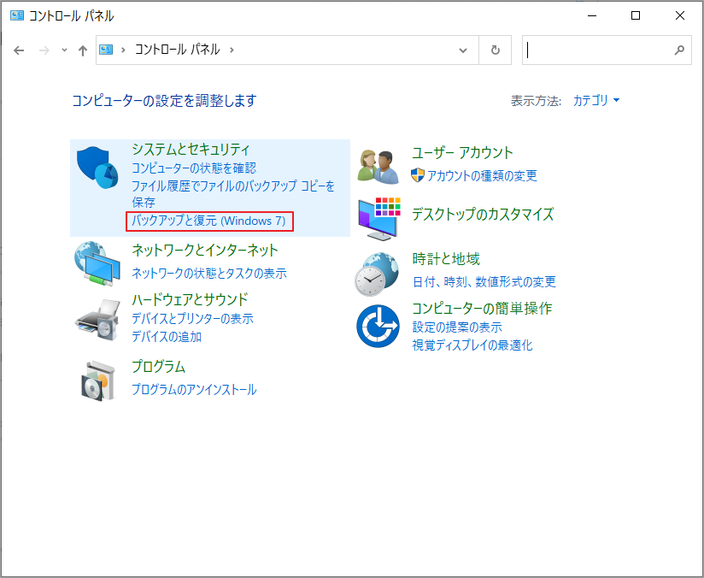704x578 pixels.
Task: Open the recent locations dropdown arrow
Action: coord(64,50)
